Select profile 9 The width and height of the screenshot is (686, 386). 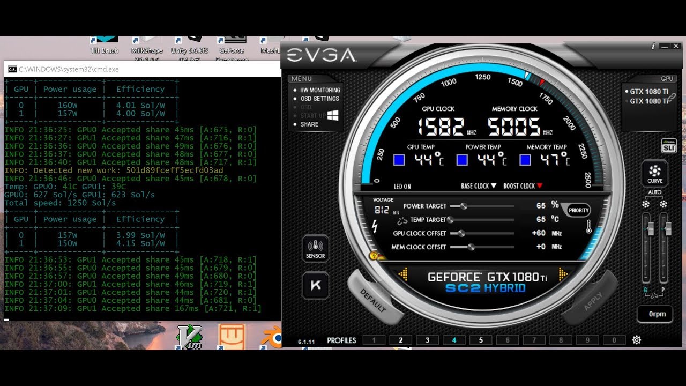tap(588, 340)
